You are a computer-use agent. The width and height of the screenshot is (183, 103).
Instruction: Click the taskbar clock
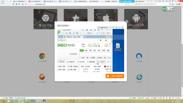178,101
